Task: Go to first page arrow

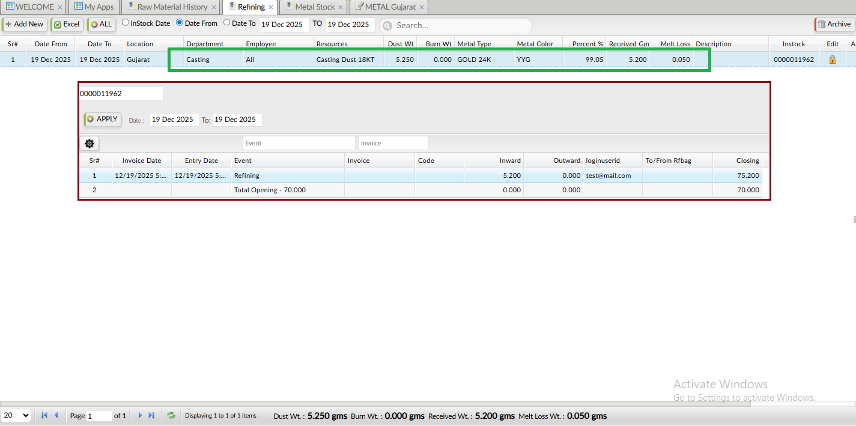Action: point(44,415)
